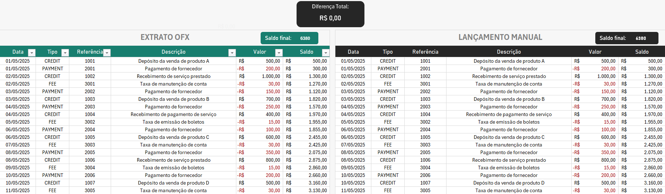Expand the Referência column filter dropdown
This screenshot has width=665, height=194.
click(107, 53)
